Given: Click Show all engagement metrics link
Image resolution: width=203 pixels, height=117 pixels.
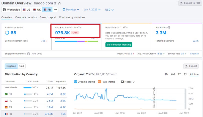Looking at the screenshot, I should pos(194,54).
